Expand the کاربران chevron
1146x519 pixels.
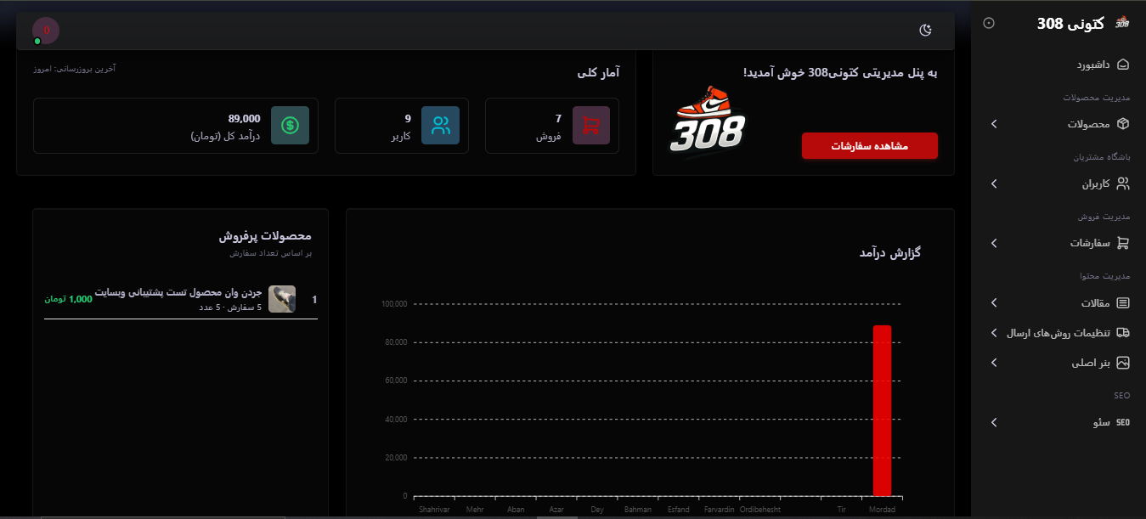994,183
